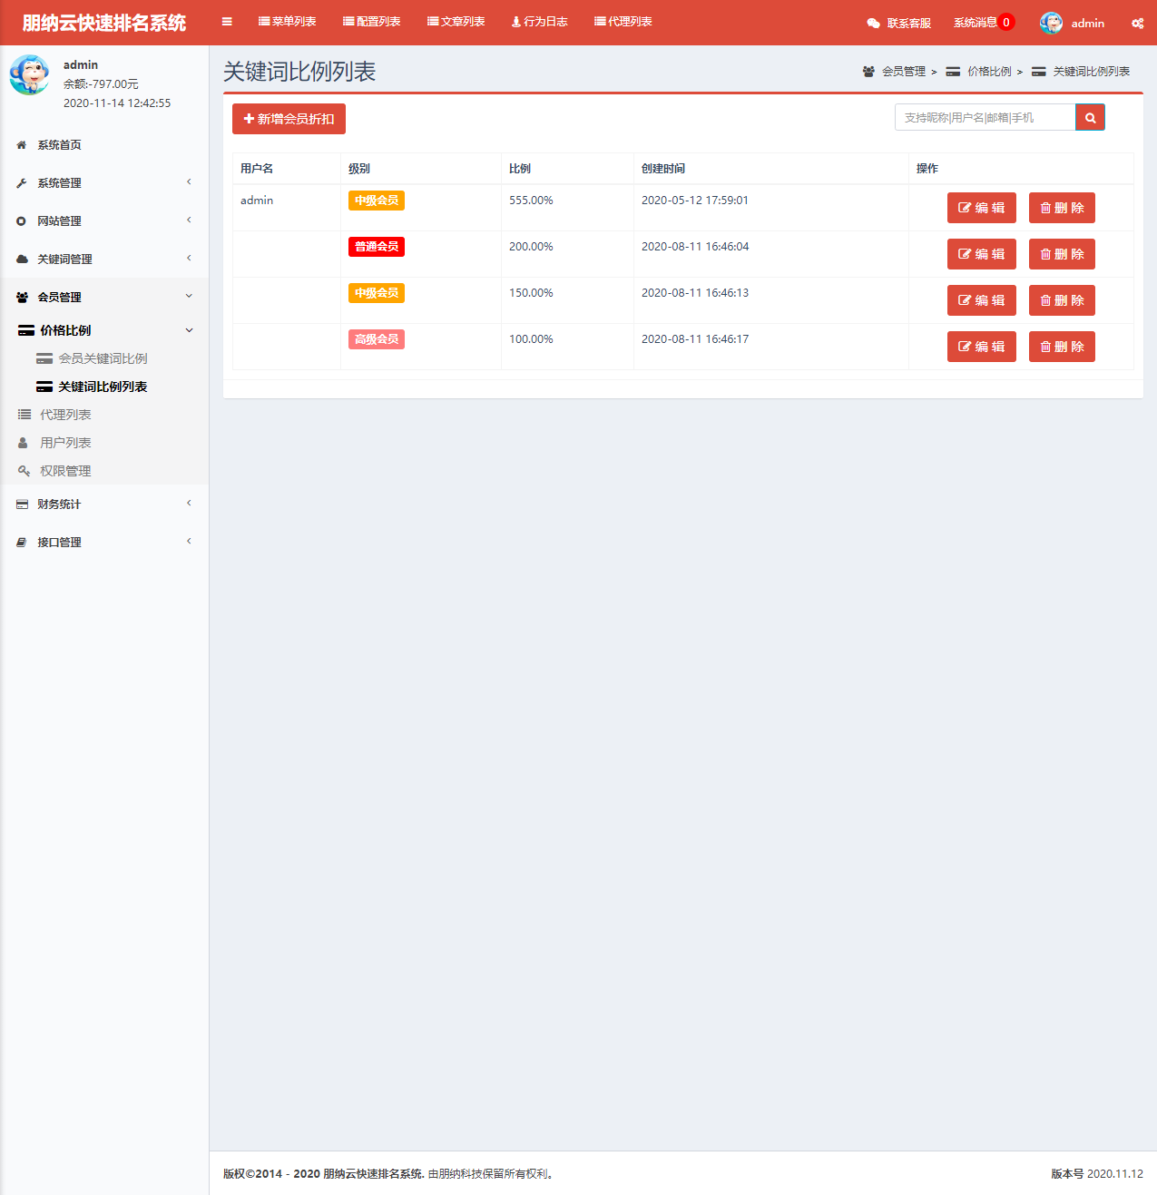Screen dimensions: 1157x1195
Task: Click the user icon beside 用户列表
Action: click(24, 443)
